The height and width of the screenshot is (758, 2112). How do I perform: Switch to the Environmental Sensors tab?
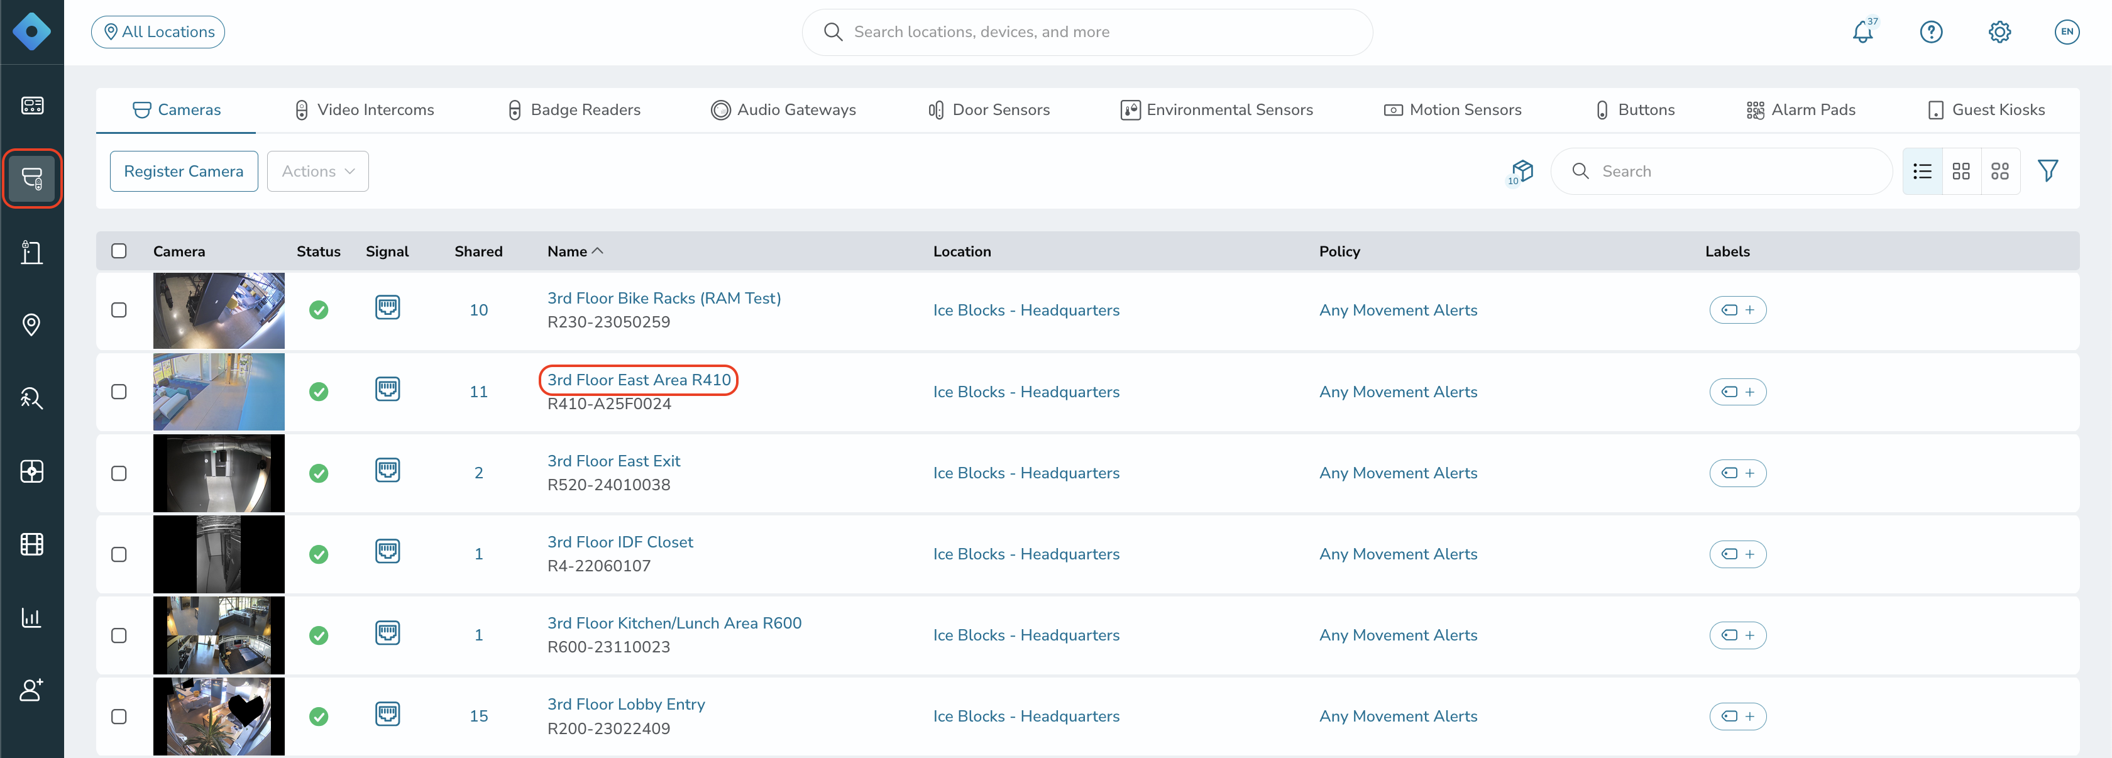(x=1217, y=110)
